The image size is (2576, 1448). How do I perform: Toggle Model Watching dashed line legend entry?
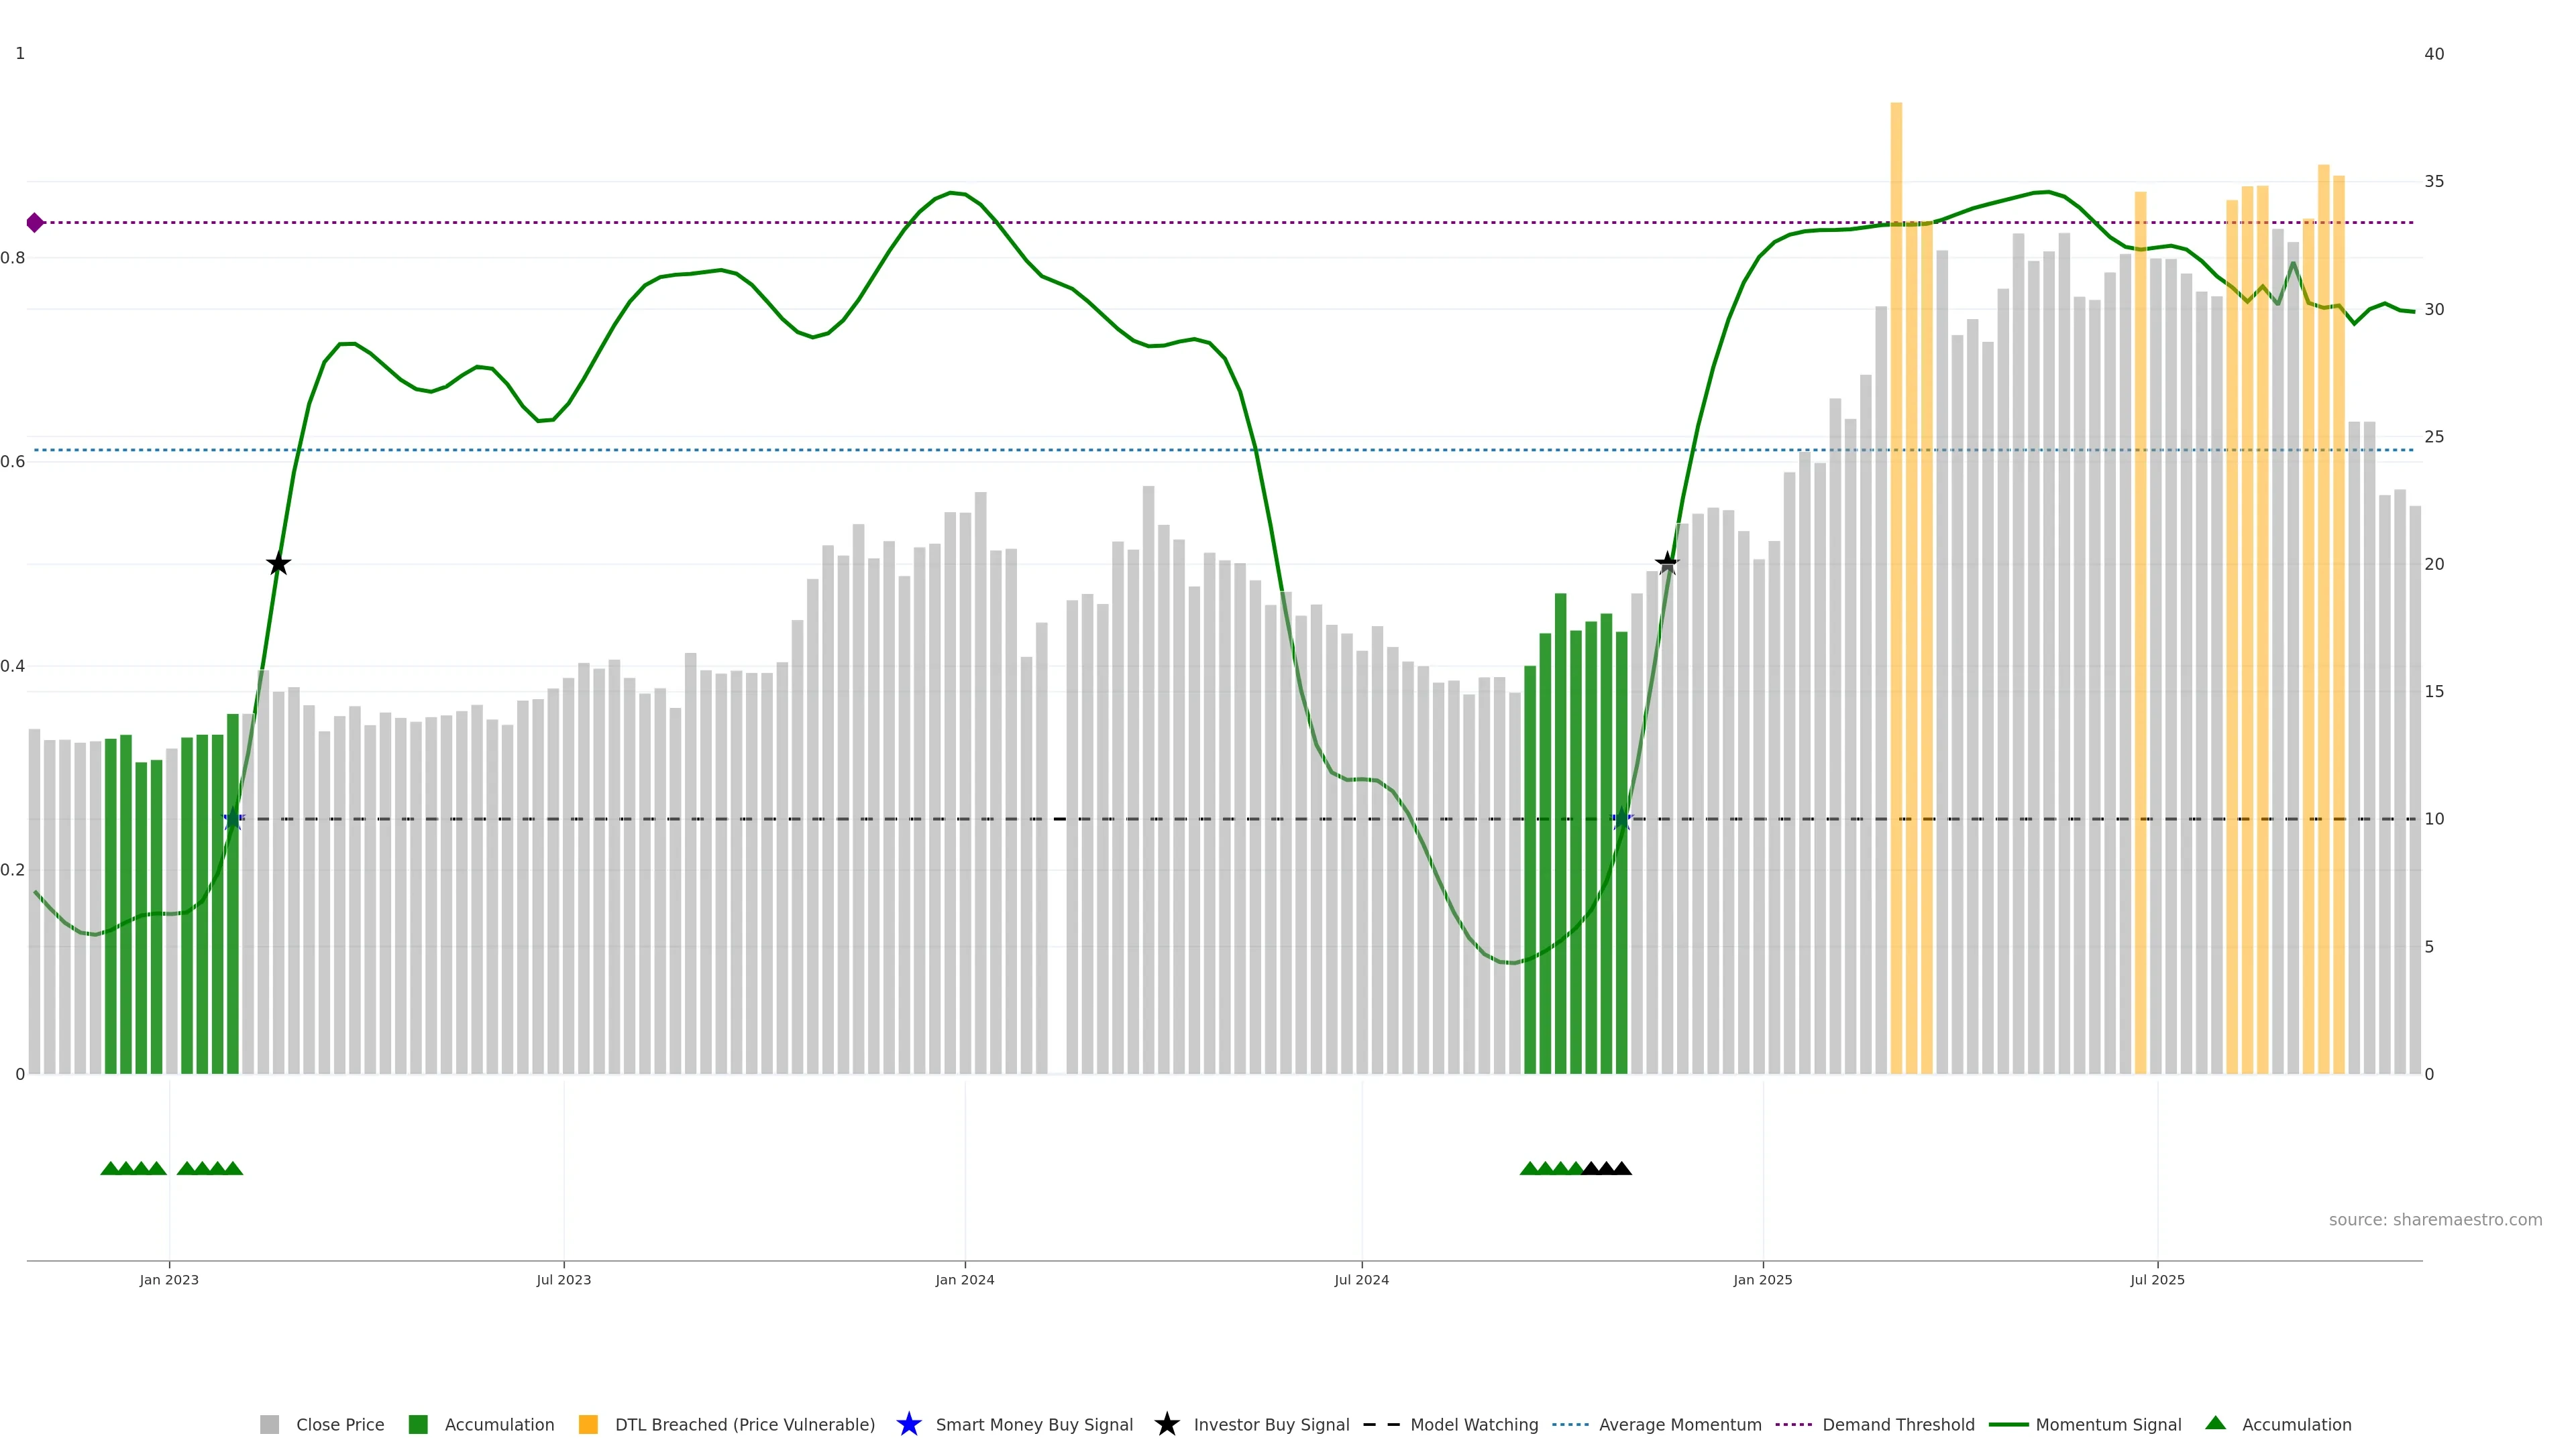(1473, 1425)
